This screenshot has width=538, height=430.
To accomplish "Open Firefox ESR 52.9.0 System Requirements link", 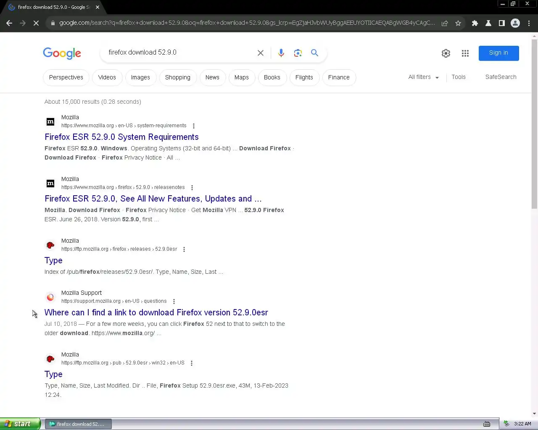I will (121, 137).
